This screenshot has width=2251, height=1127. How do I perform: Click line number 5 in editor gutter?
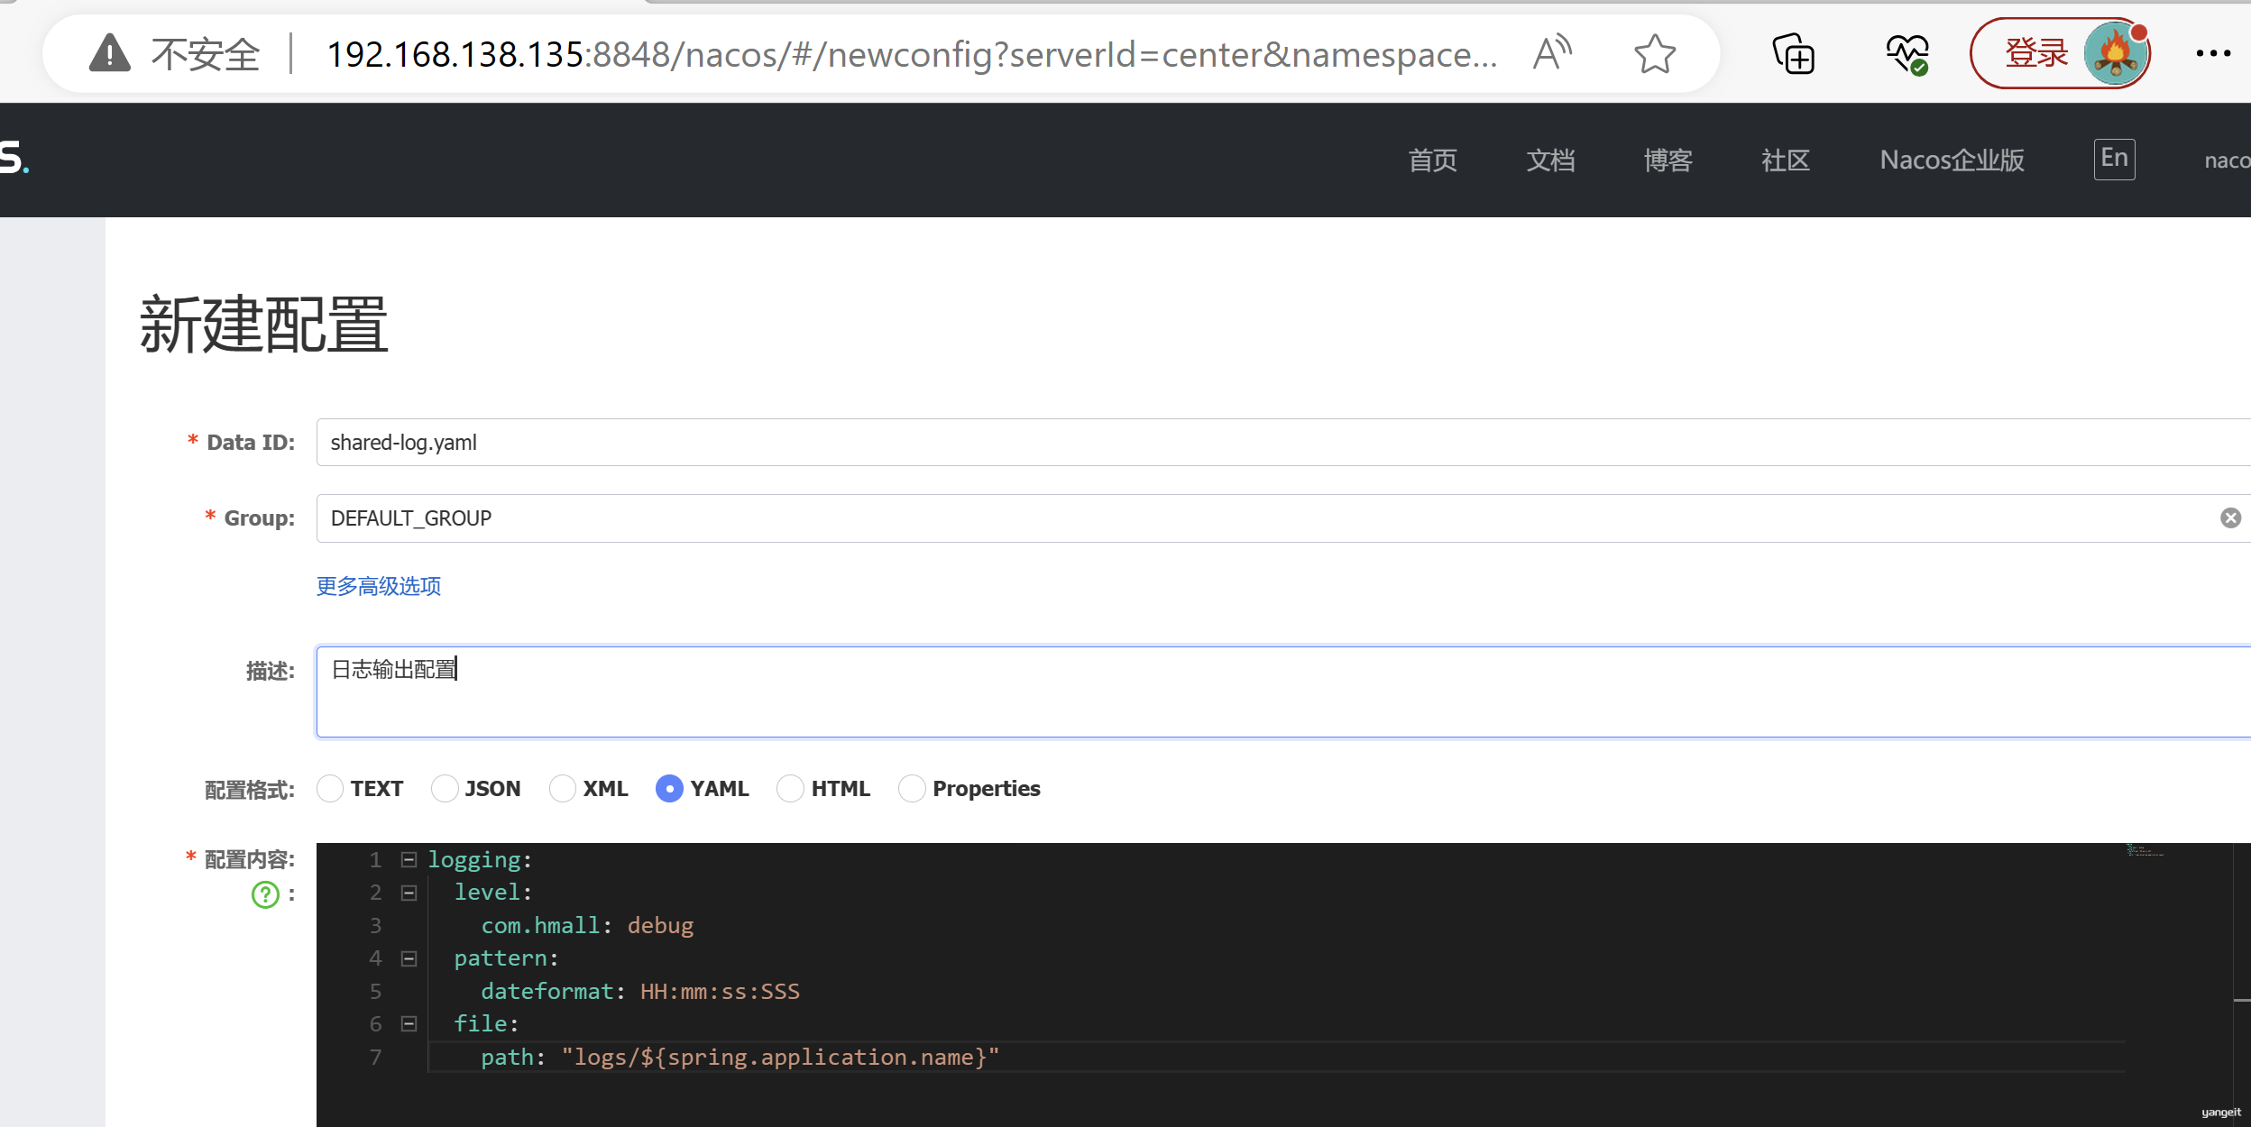tap(375, 992)
